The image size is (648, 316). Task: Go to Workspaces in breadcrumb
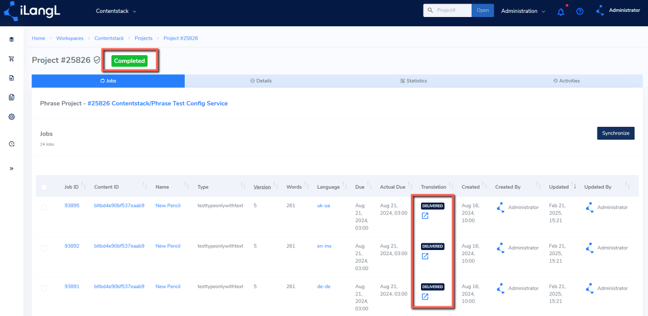point(69,38)
